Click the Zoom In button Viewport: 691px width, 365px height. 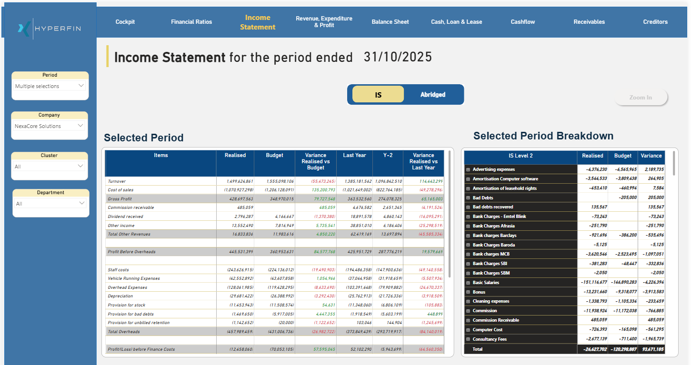click(x=641, y=97)
